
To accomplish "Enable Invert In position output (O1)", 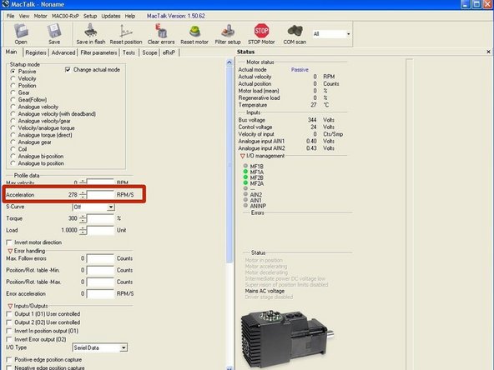I will point(9,331).
